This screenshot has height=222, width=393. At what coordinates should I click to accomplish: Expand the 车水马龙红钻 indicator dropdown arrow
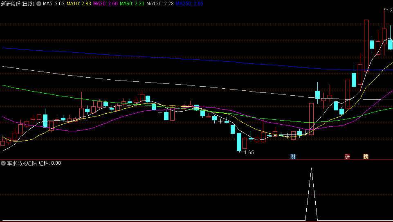pyautogui.click(x=3, y=163)
